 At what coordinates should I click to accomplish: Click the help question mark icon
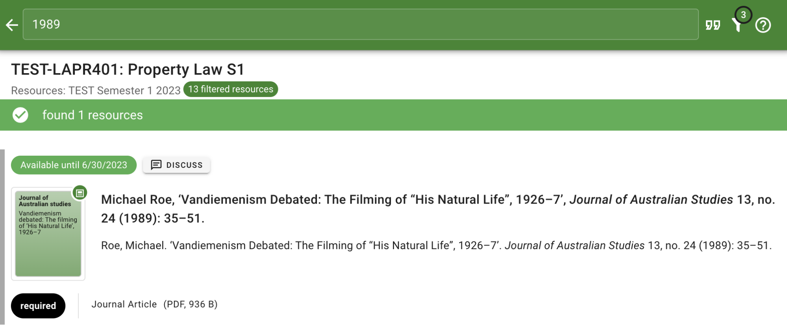point(763,25)
